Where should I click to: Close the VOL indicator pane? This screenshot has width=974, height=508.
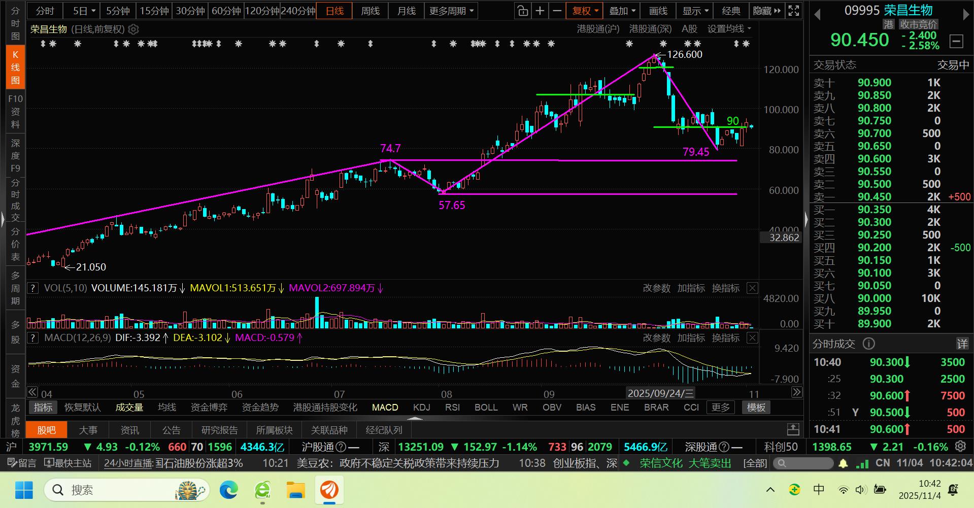click(x=752, y=288)
